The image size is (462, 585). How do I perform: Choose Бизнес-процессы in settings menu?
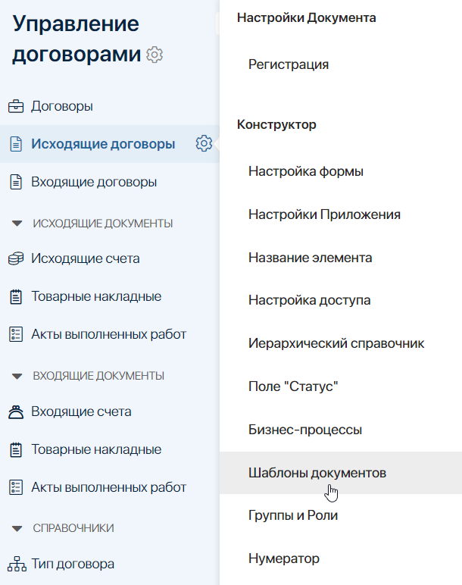coord(305,430)
